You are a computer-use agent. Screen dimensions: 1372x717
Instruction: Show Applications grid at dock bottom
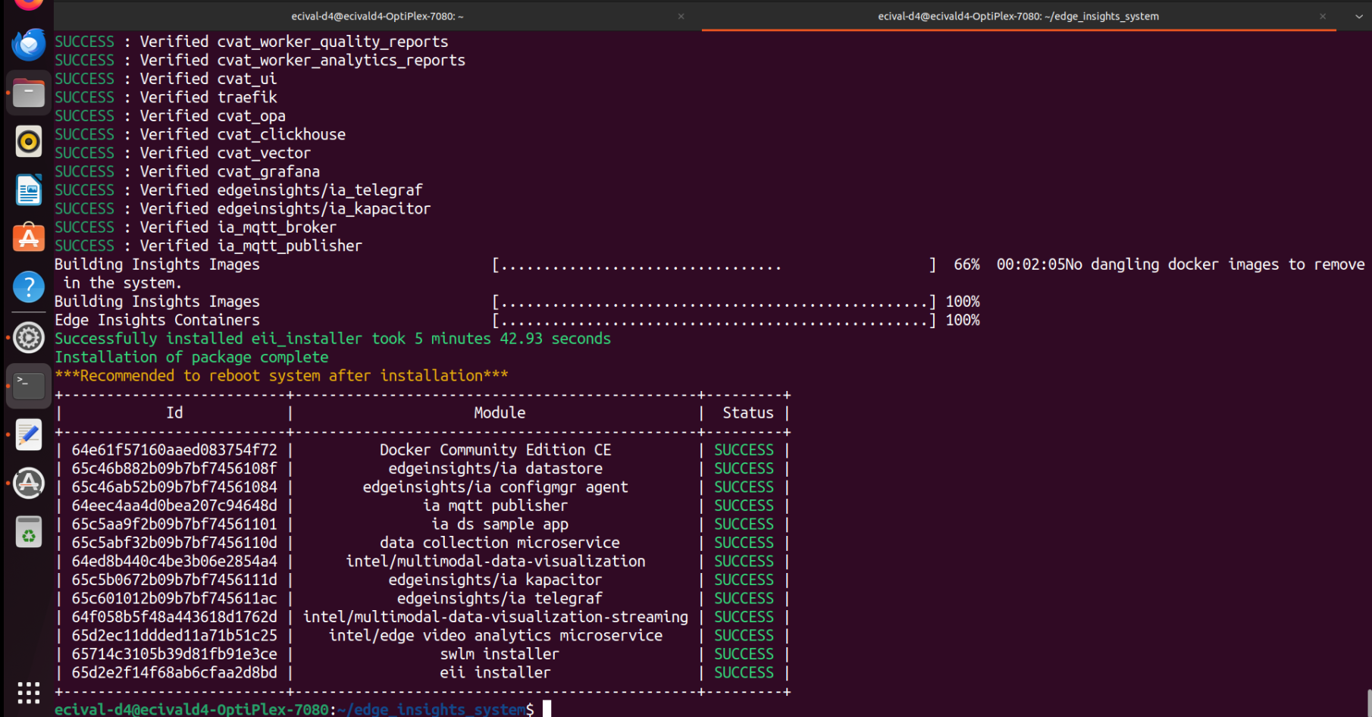29,693
